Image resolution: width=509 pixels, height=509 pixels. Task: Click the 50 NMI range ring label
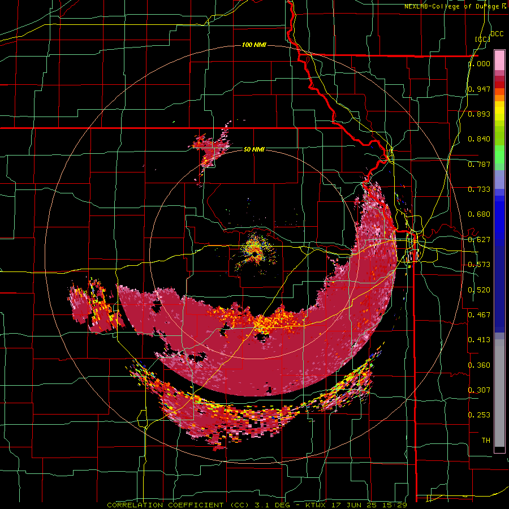click(x=254, y=150)
